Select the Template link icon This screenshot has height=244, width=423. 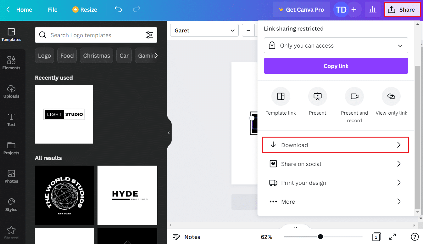(x=281, y=96)
